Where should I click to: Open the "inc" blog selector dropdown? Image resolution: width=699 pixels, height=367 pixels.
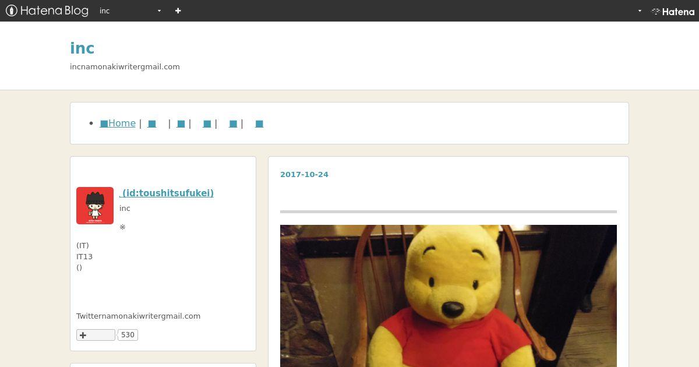click(129, 10)
